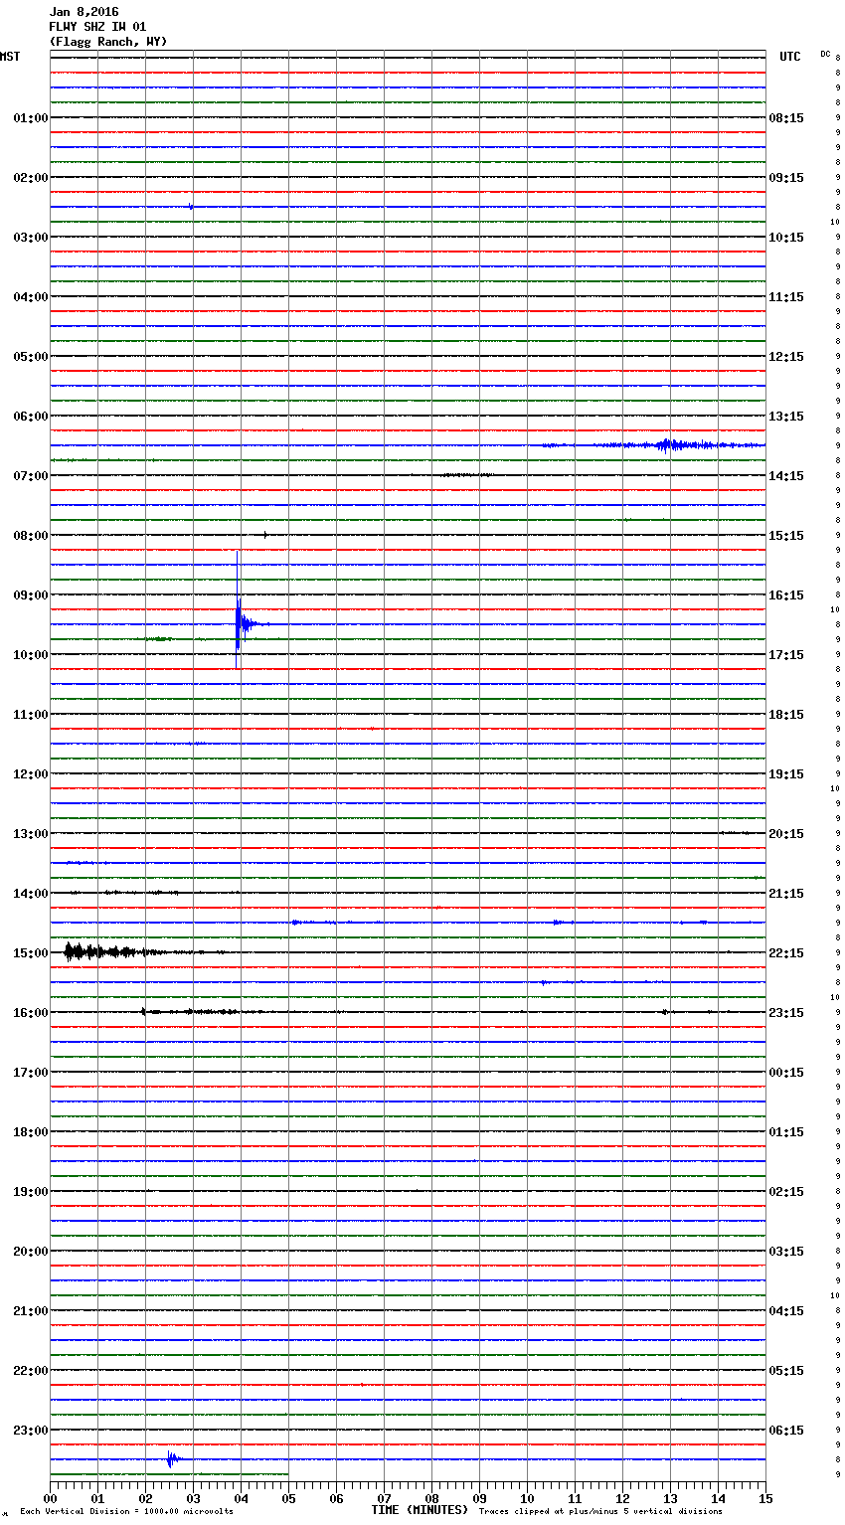Click the '10:15' UTC time label

point(786,238)
